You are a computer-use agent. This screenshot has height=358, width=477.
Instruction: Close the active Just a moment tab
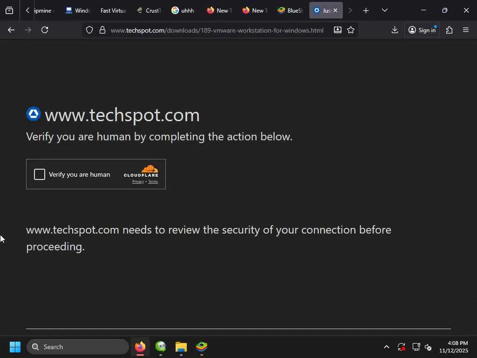[335, 10]
